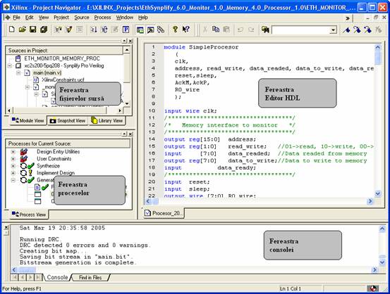390x294 pixels.
Task: Switch to the Library View tab
Action: pos(107,121)
